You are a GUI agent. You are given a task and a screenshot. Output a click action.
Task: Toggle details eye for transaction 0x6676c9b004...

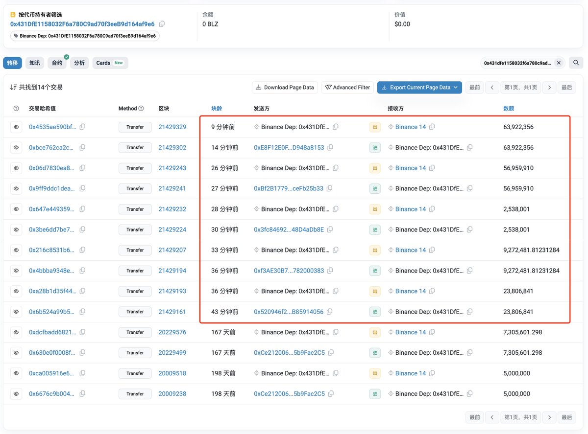point(16,394)
